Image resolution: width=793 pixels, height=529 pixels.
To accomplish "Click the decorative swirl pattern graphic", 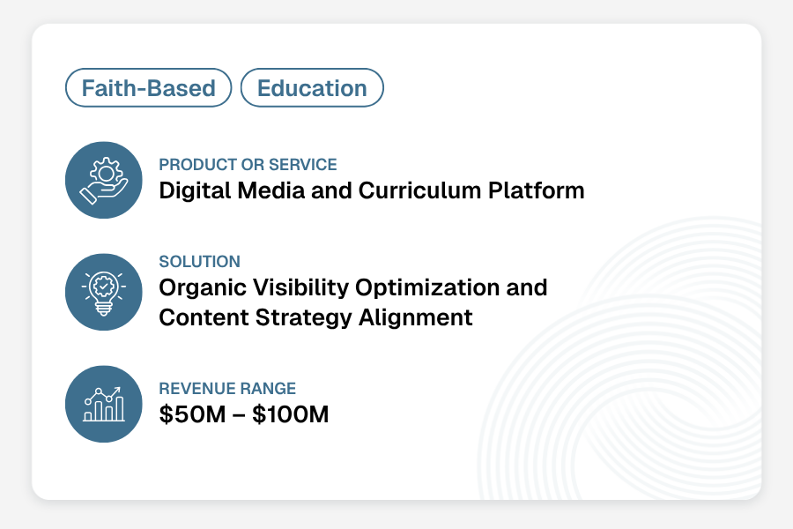I will pos(619,359).
